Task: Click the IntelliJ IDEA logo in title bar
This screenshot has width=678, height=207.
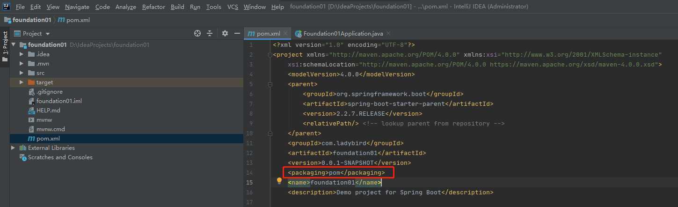Action: coord(7,7)
